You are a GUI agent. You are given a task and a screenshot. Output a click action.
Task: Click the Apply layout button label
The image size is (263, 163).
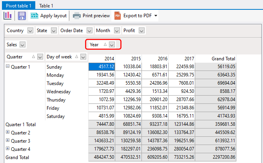point(53,16)
